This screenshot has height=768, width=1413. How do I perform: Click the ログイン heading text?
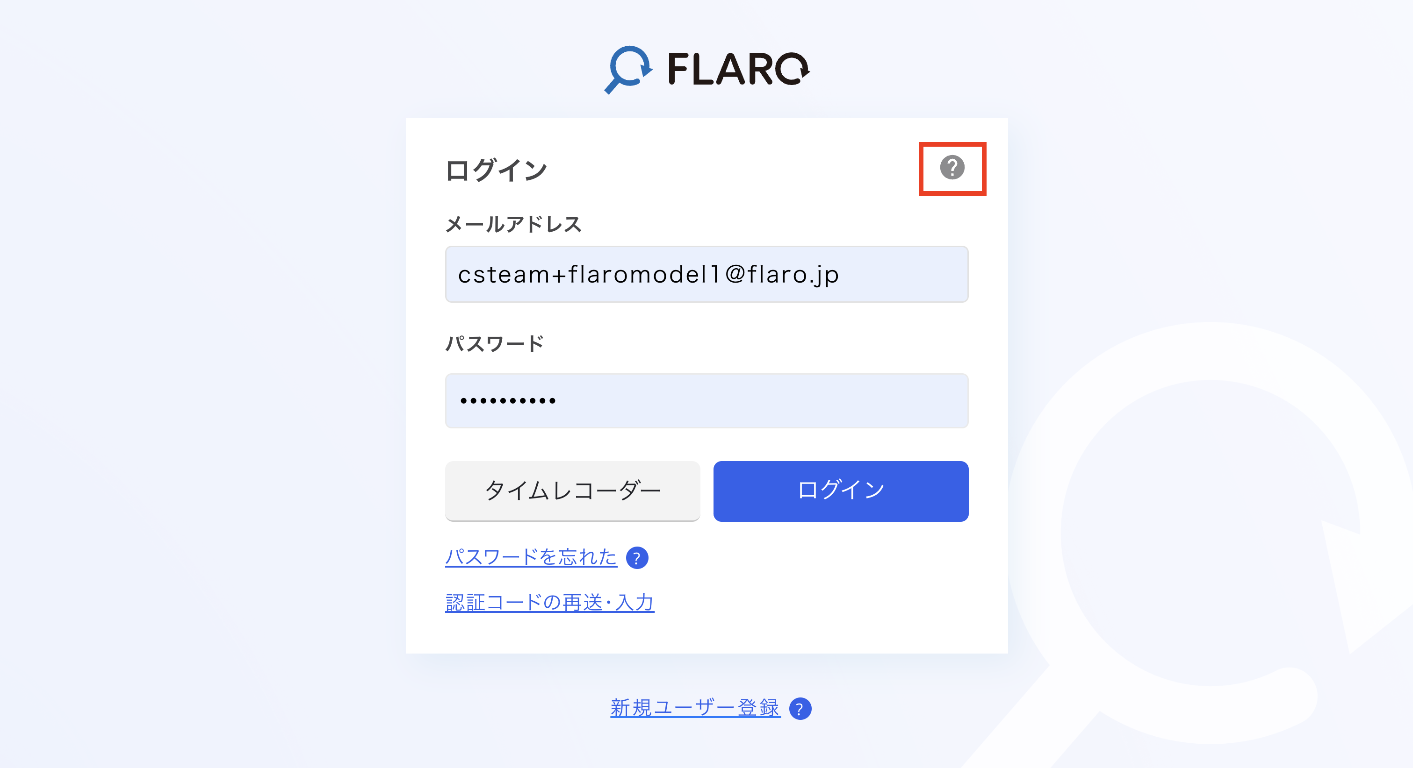(496, 171)
